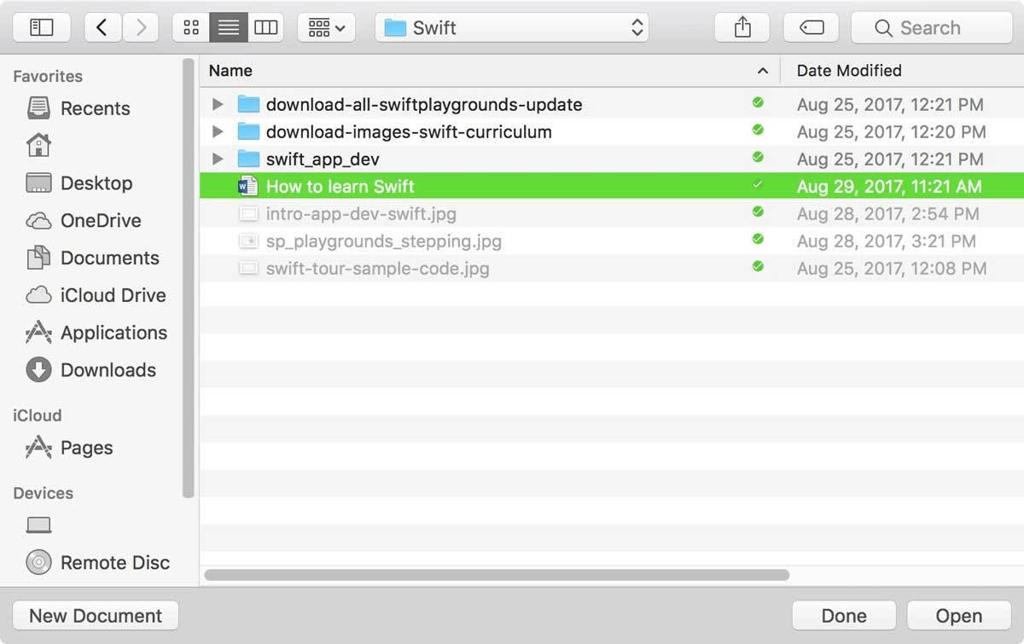This screenshot has width=1024, height=644.
Task: Sort by the Date Modified column
Action: 847,70
